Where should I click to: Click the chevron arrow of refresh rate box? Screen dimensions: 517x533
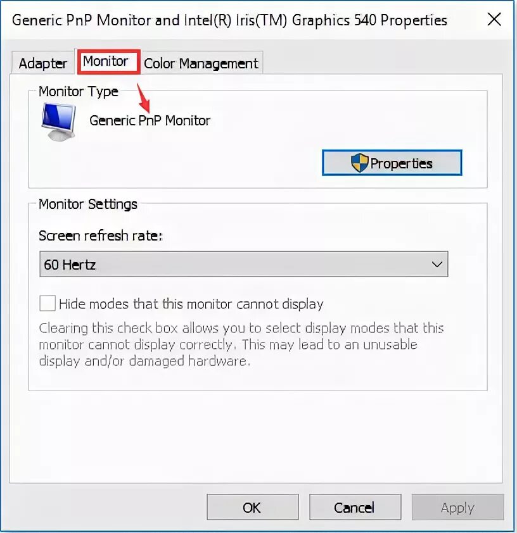click(437, 264)
